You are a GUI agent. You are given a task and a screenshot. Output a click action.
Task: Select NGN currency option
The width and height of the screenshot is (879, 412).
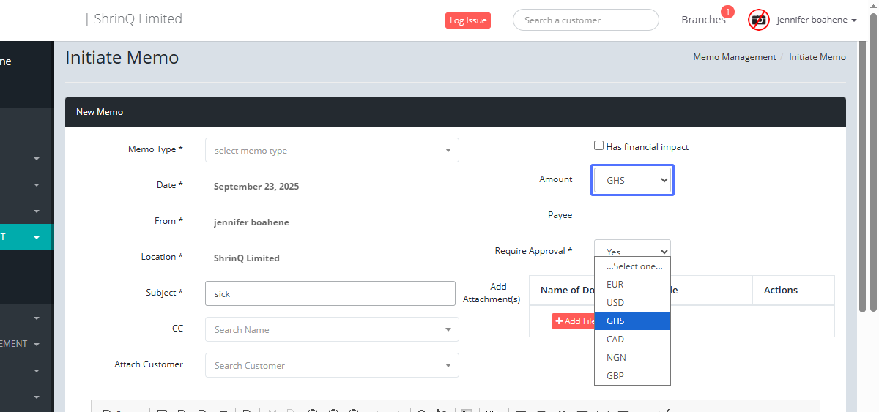pos(616,358)
